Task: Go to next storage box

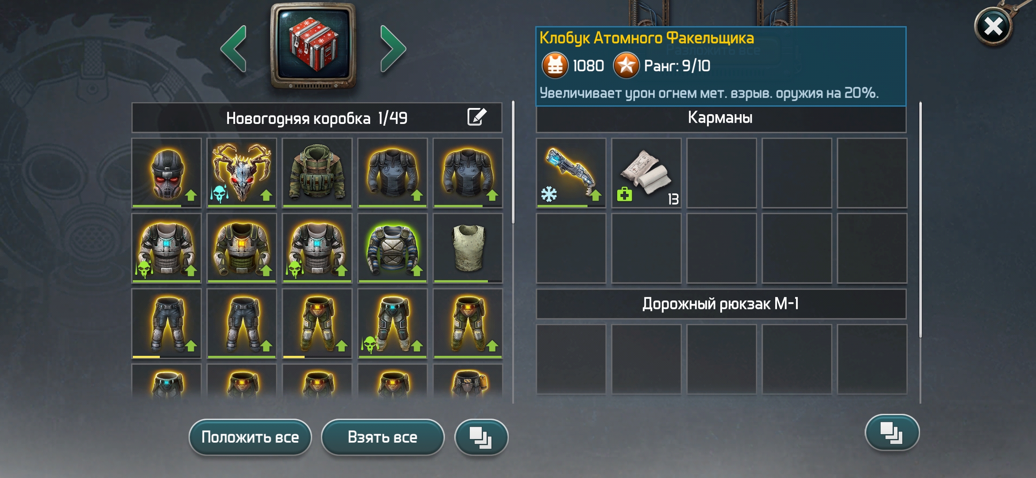Action: (393, 49)
